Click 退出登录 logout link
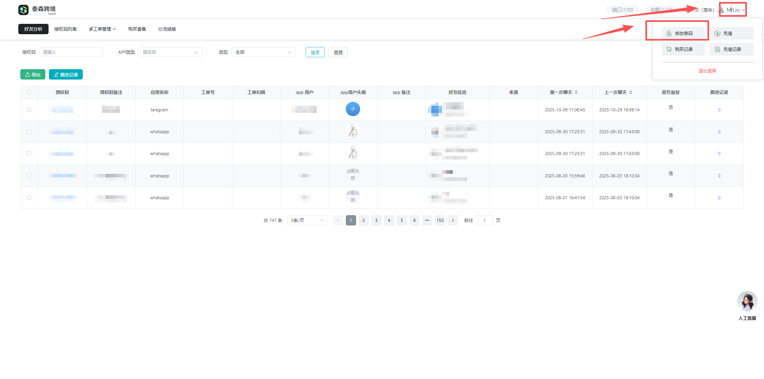This screenshot has width=764, height=379. coord(707,71)
